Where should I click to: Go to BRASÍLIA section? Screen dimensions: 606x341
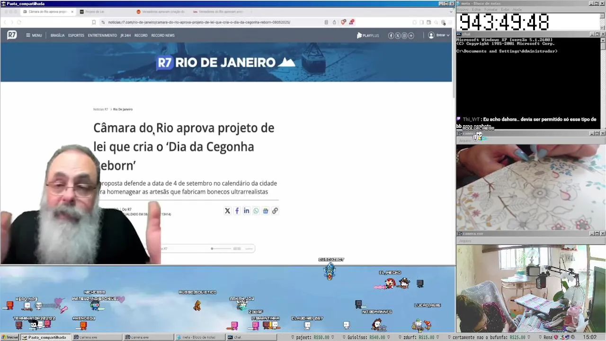[57, 36]
